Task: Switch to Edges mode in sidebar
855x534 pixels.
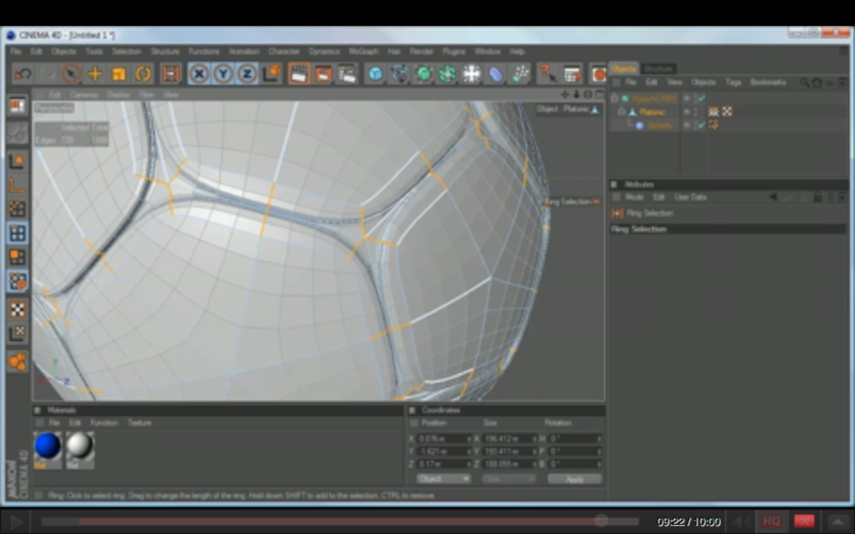Action: point(17,233)
